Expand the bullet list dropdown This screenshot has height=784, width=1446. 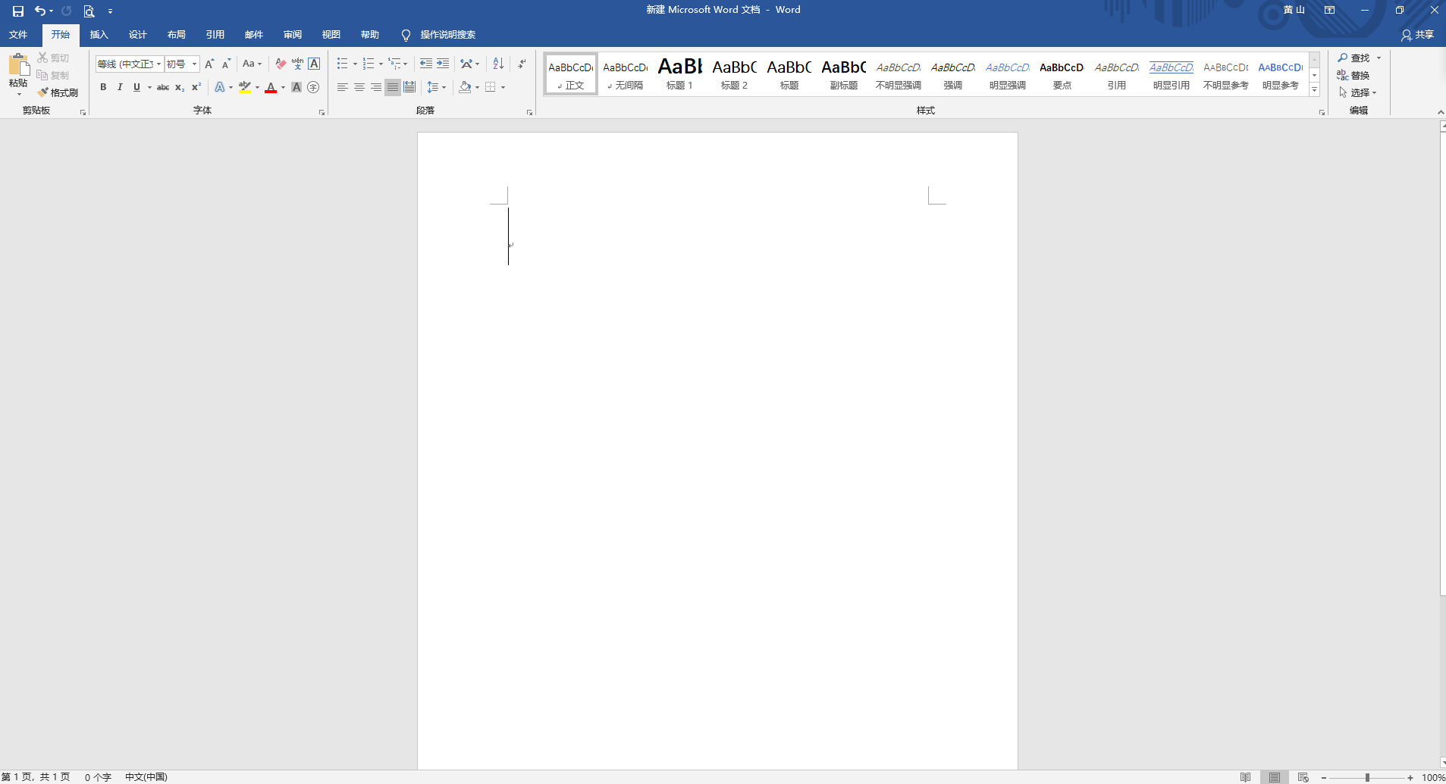tap(353, 64)
